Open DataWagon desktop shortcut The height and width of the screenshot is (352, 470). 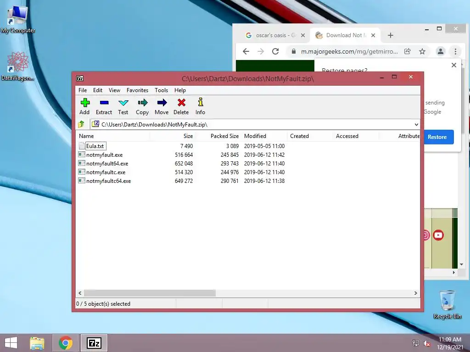pyautogui.click(x=18, y=66)
